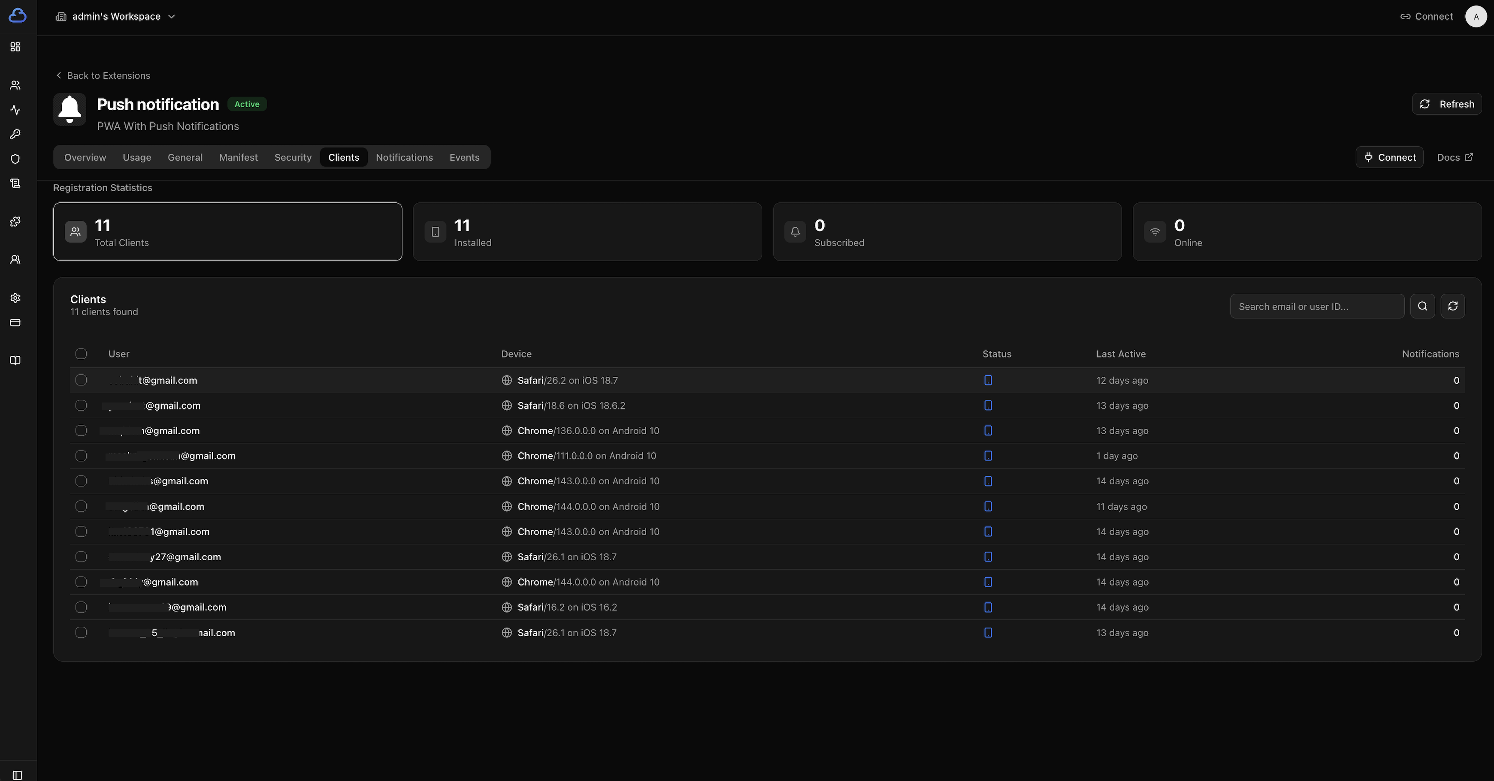The height and width of the screenshot is (781, 1494).
Task: Tick the checkbox next to the y27@gmail.com client
Action: coord(81,557)
